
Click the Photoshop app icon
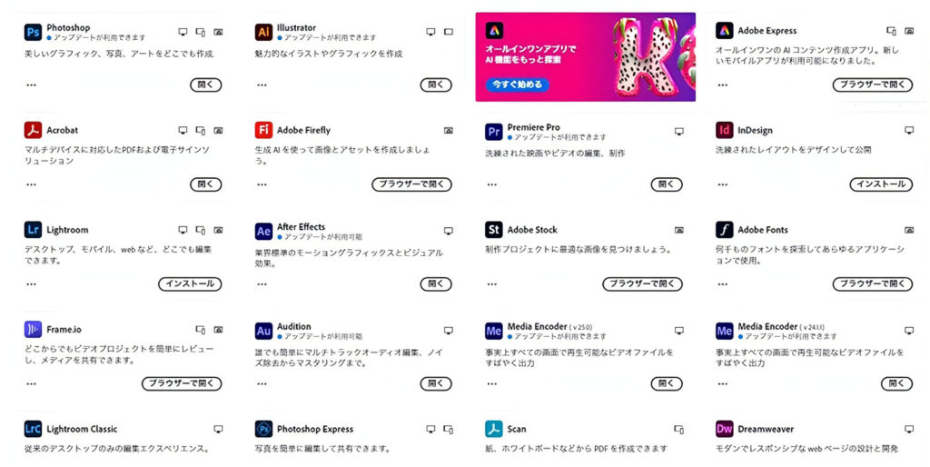coord(34,32)
